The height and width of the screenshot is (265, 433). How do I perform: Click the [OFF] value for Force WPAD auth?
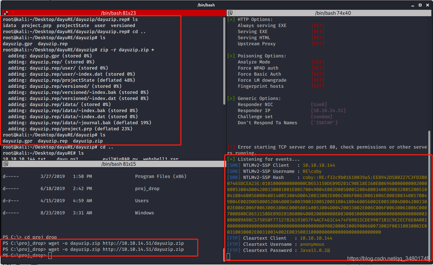[317, 68]
